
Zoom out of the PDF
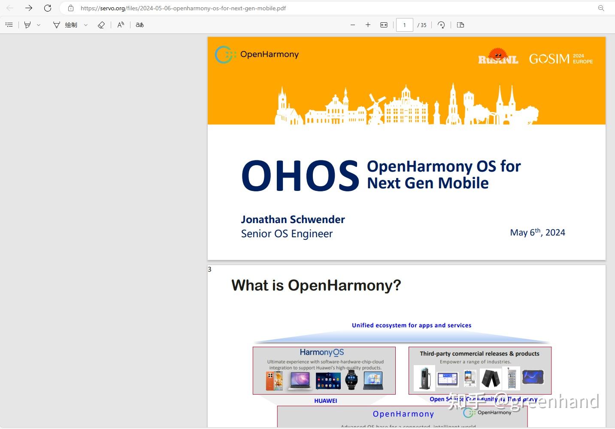(x=352, y=24)
